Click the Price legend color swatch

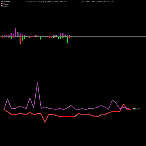tap(2, 6)
